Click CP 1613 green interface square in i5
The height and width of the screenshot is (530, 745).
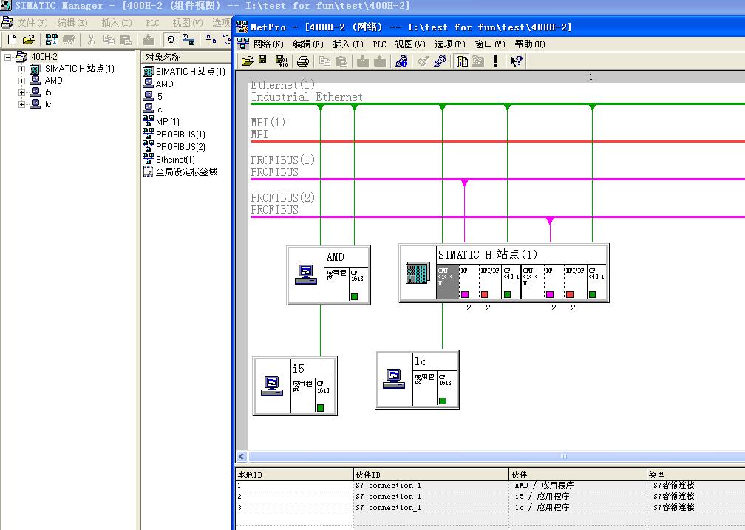320,408
